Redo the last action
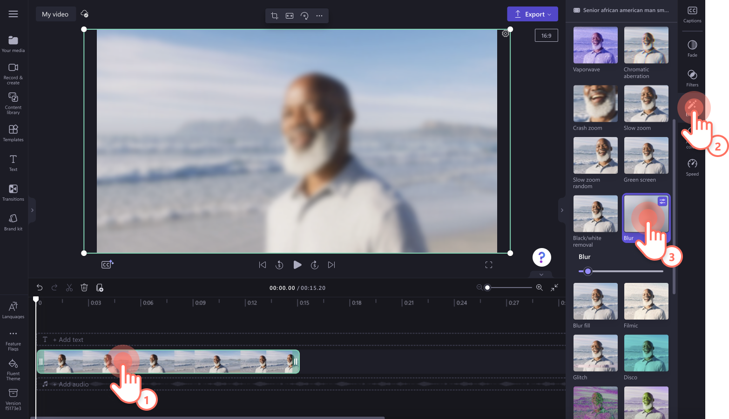Image resolution: width=729 pixels, height=419 pixels. (x=54, y=288)
